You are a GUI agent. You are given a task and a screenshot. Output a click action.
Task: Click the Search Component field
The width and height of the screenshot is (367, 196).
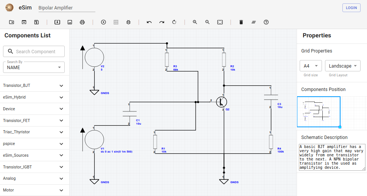point(34,51)
